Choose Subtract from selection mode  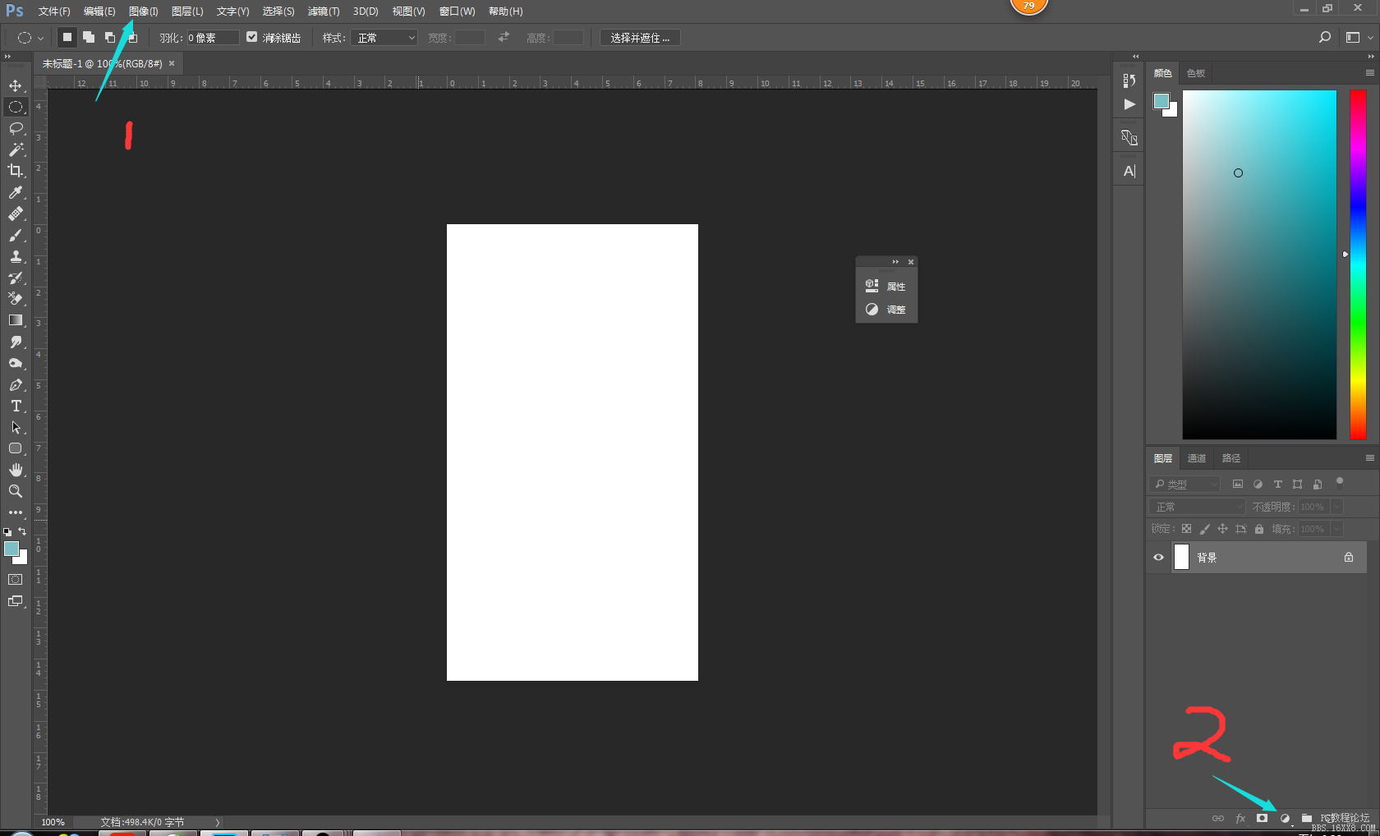click(x=110, y=37)
